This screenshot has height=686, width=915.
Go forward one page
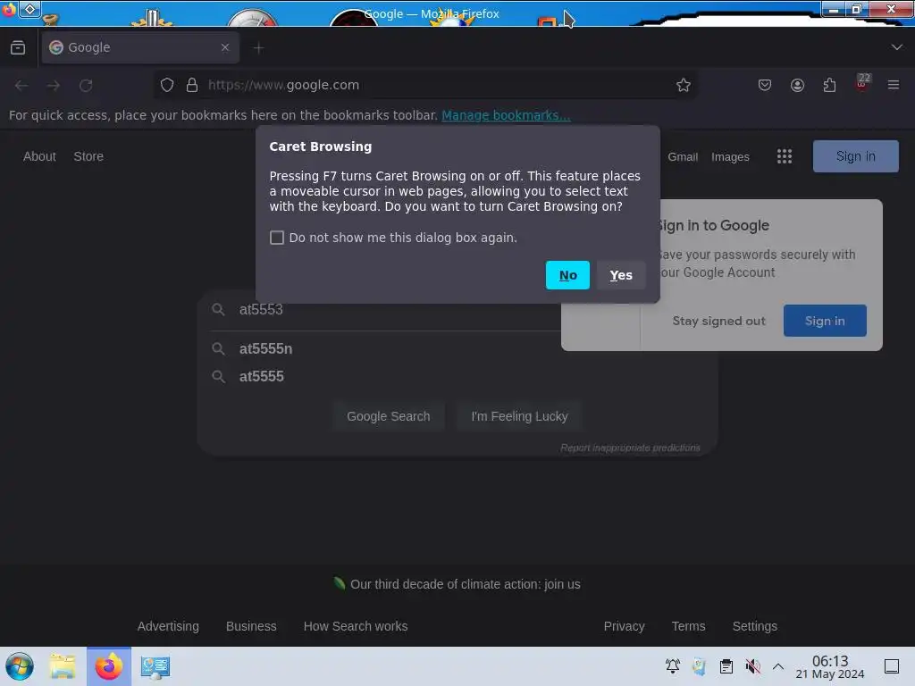pyautogui.click(x=54, y=85)
